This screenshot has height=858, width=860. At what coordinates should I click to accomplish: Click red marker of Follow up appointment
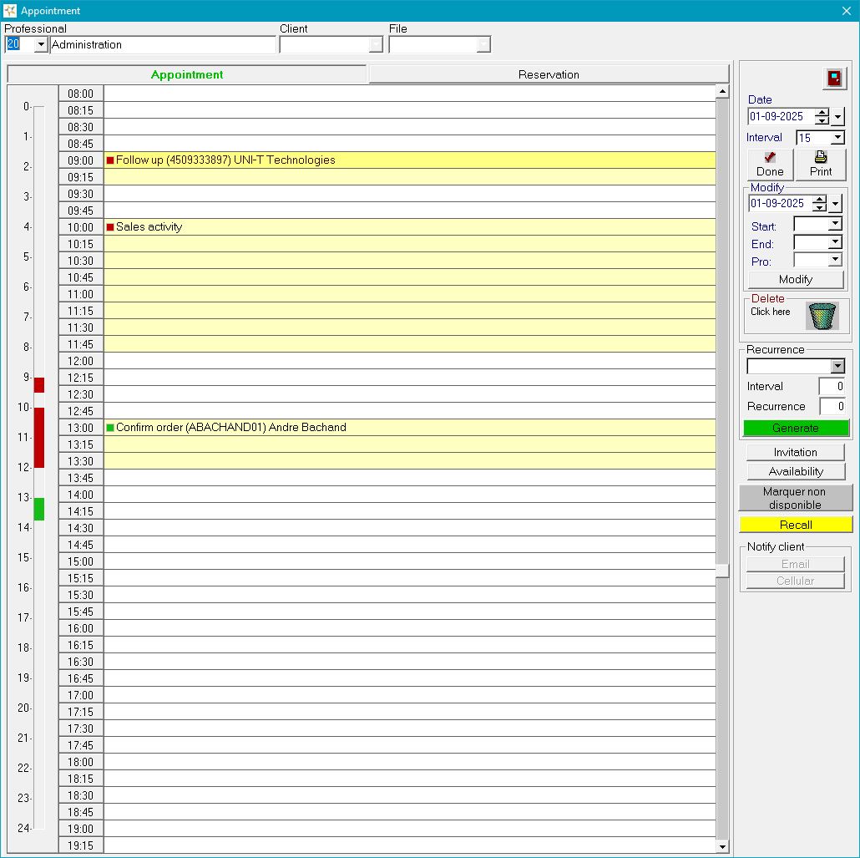point(110,160)
